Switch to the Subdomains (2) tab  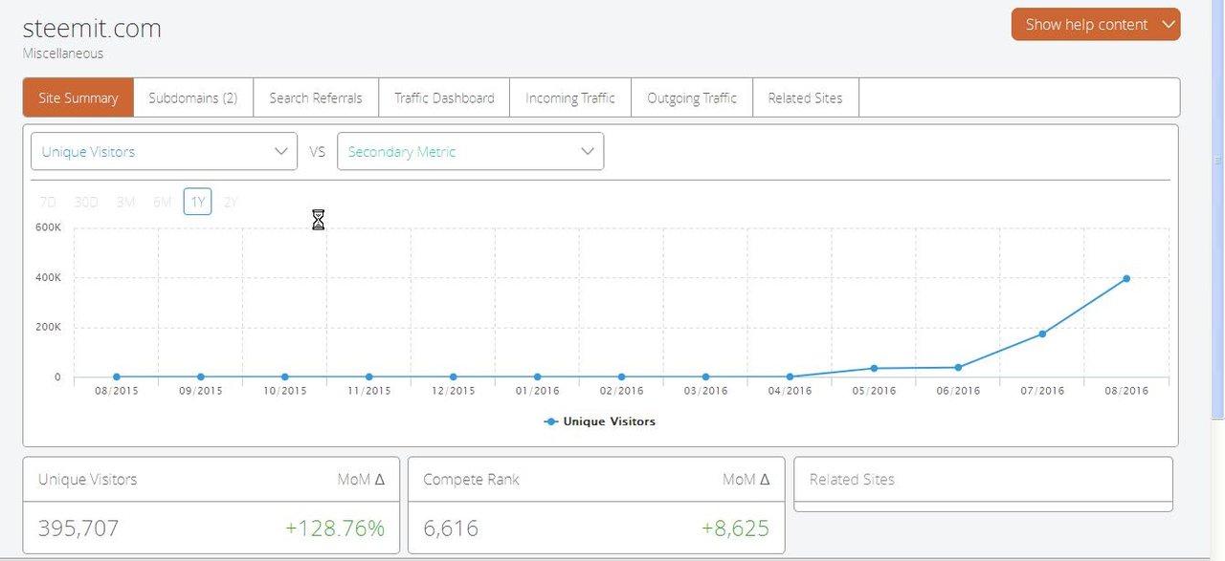[193, 97]
